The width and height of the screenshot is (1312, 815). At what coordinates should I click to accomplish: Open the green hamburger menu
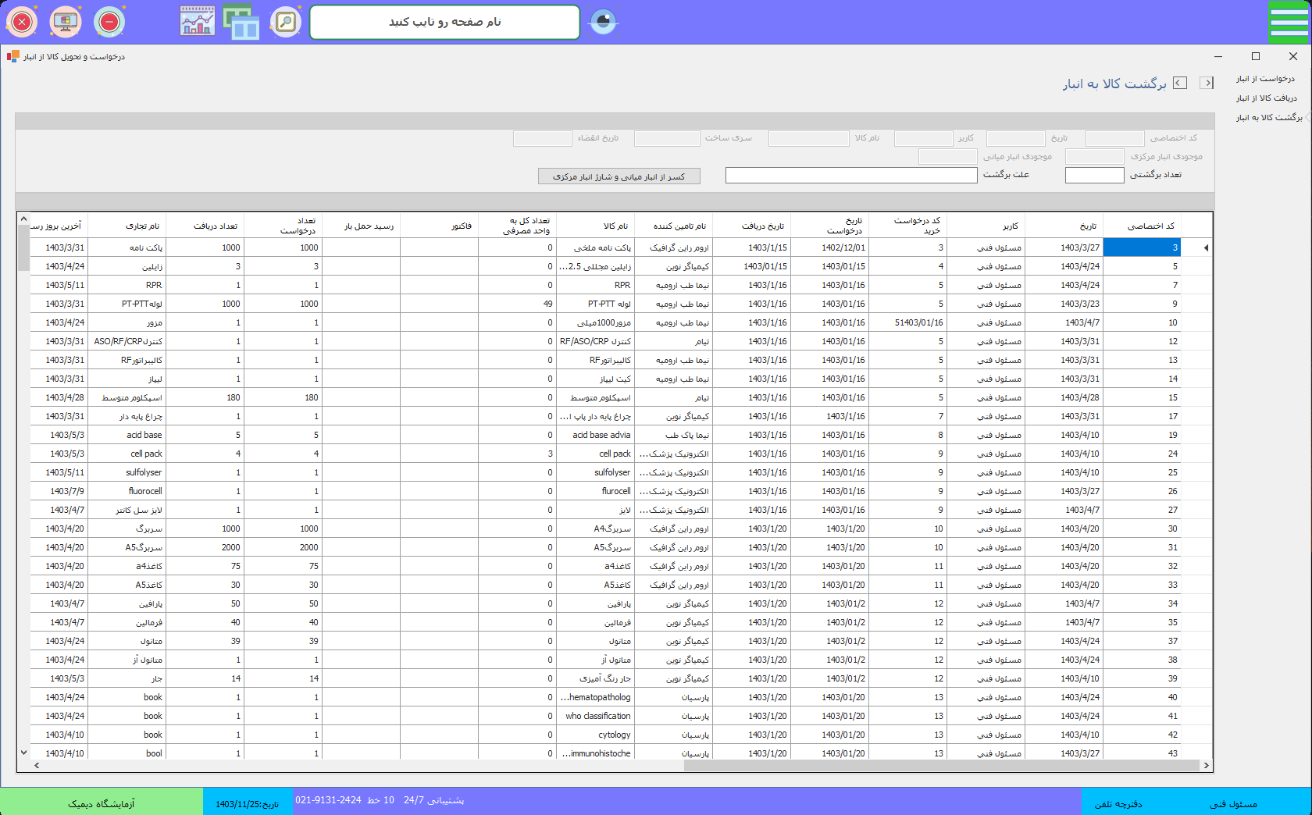[x=1289, y=22]
